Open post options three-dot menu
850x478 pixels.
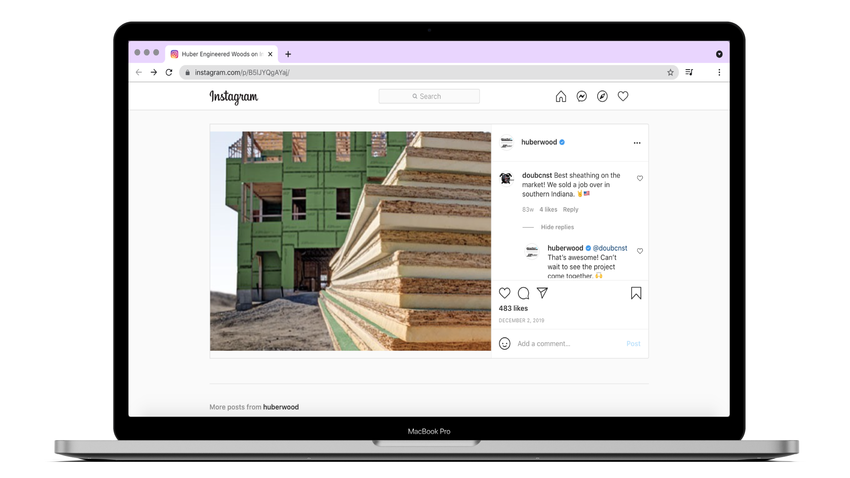coord(637,143)
